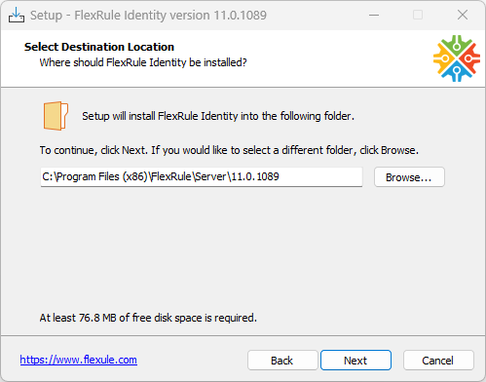Close the setup window

pyautogui.click(x=463, y=15)
